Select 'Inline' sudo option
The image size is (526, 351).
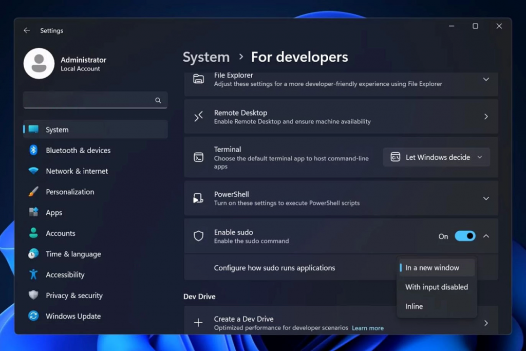pos(437,306)
